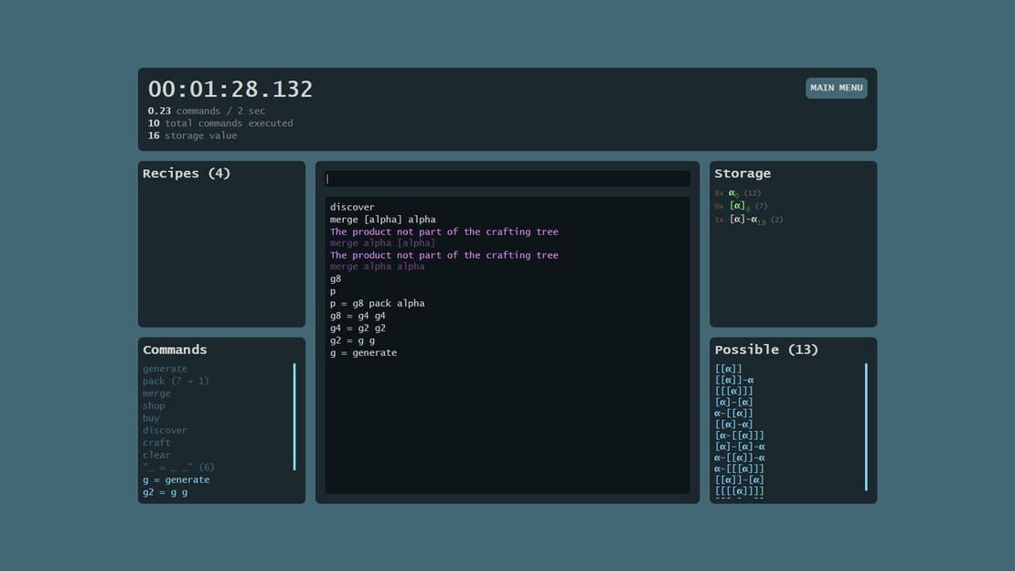Viewport: 1015px width, 571px height.
Task: Pick [[α]]-[α] in the Possible list
Action: [x=739, y=479]
